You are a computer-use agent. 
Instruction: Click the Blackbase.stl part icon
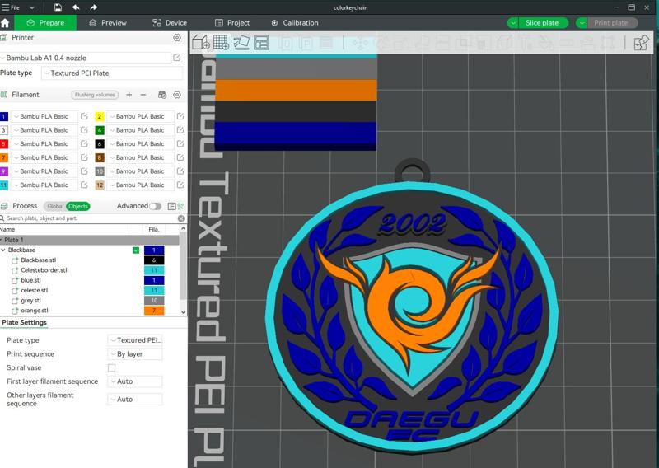[x=15, y=260]
